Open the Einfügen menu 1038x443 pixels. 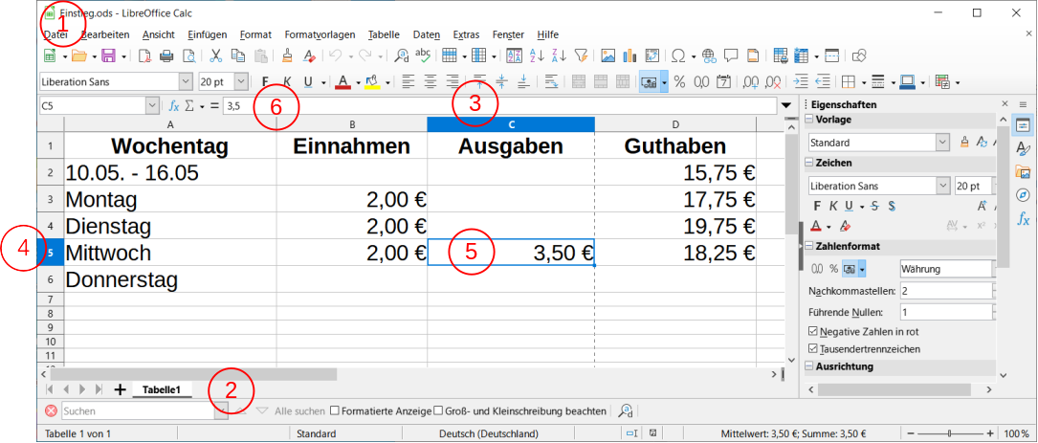pos(208,34)
